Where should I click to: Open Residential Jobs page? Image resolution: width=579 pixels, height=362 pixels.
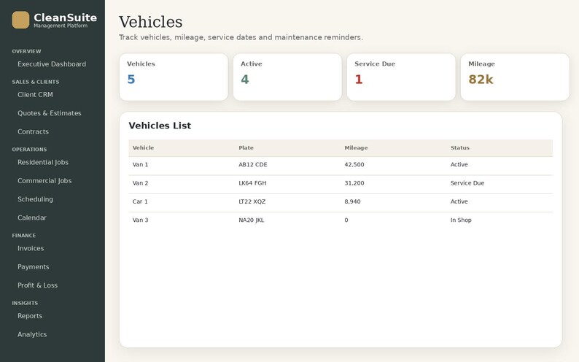click(x=43, y=162)
